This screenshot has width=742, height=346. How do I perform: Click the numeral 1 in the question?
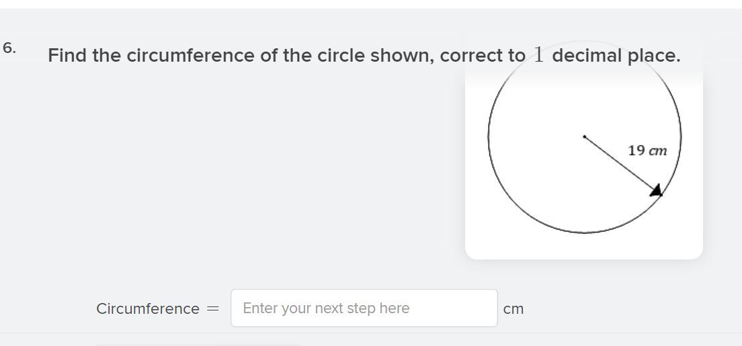(x=538, y=55)
